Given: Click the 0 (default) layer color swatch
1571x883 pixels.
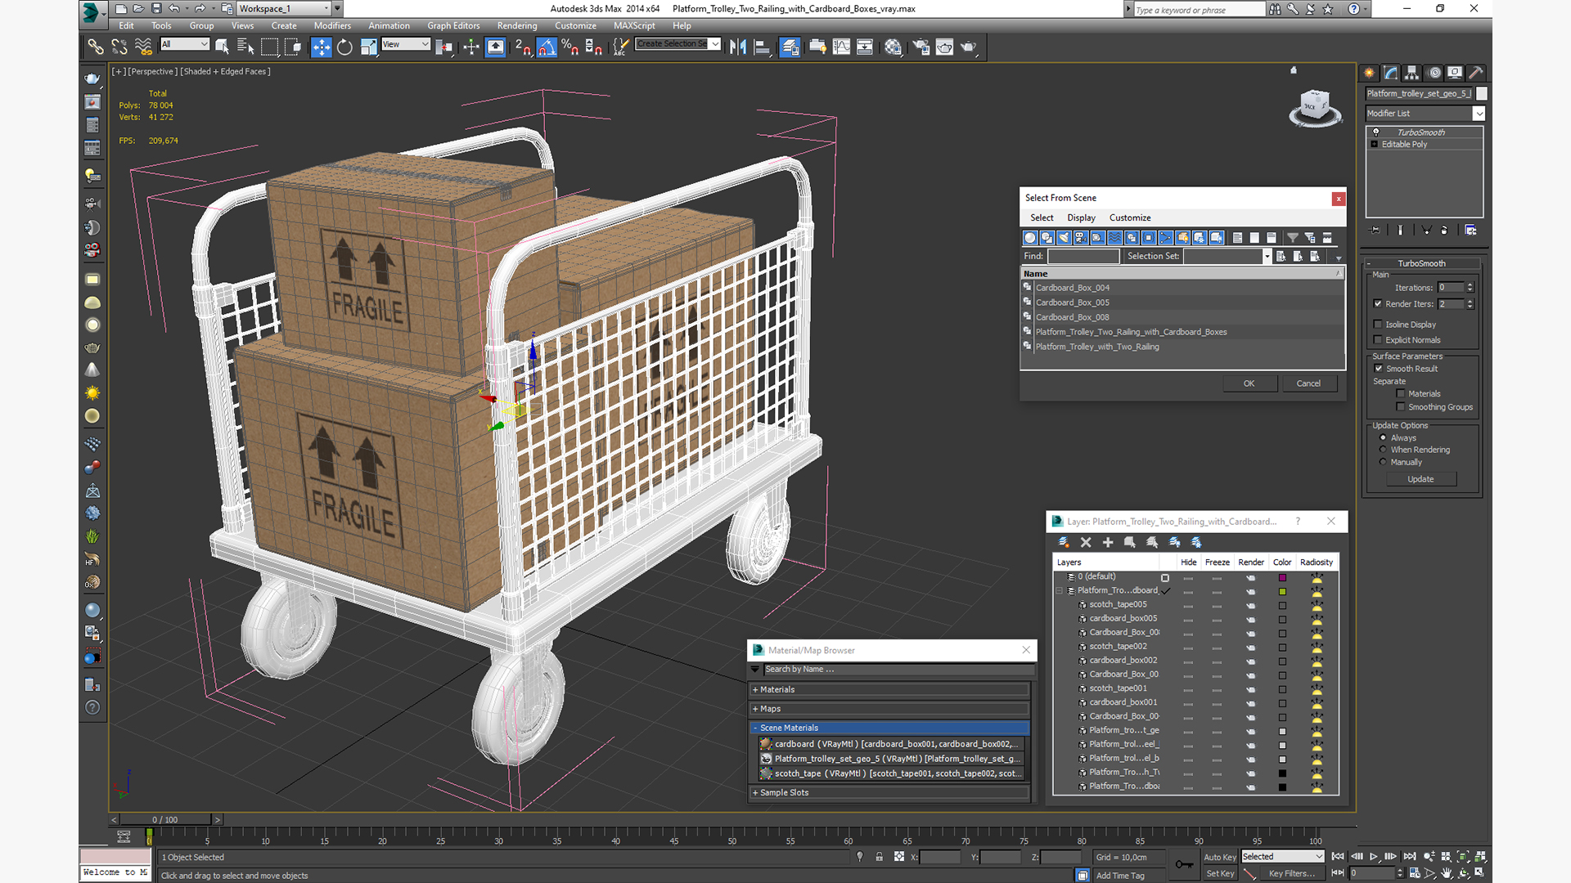Looking at the screenshot, I should [1282, 577].
